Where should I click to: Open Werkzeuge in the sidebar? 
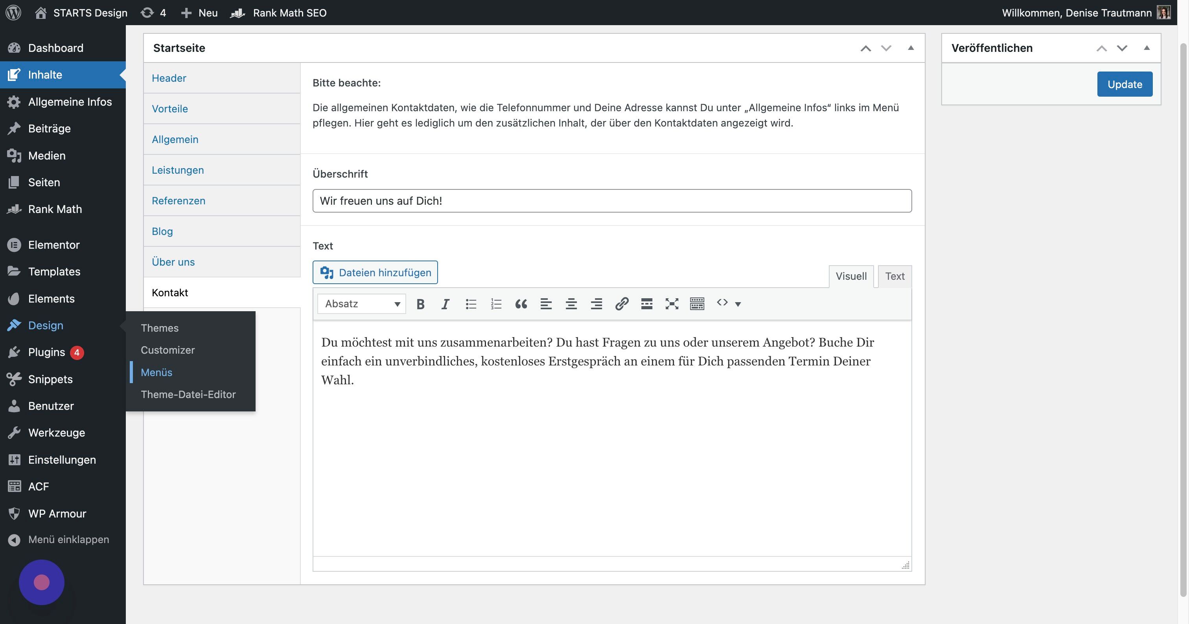pyautogui.click(x=63, y=433)
